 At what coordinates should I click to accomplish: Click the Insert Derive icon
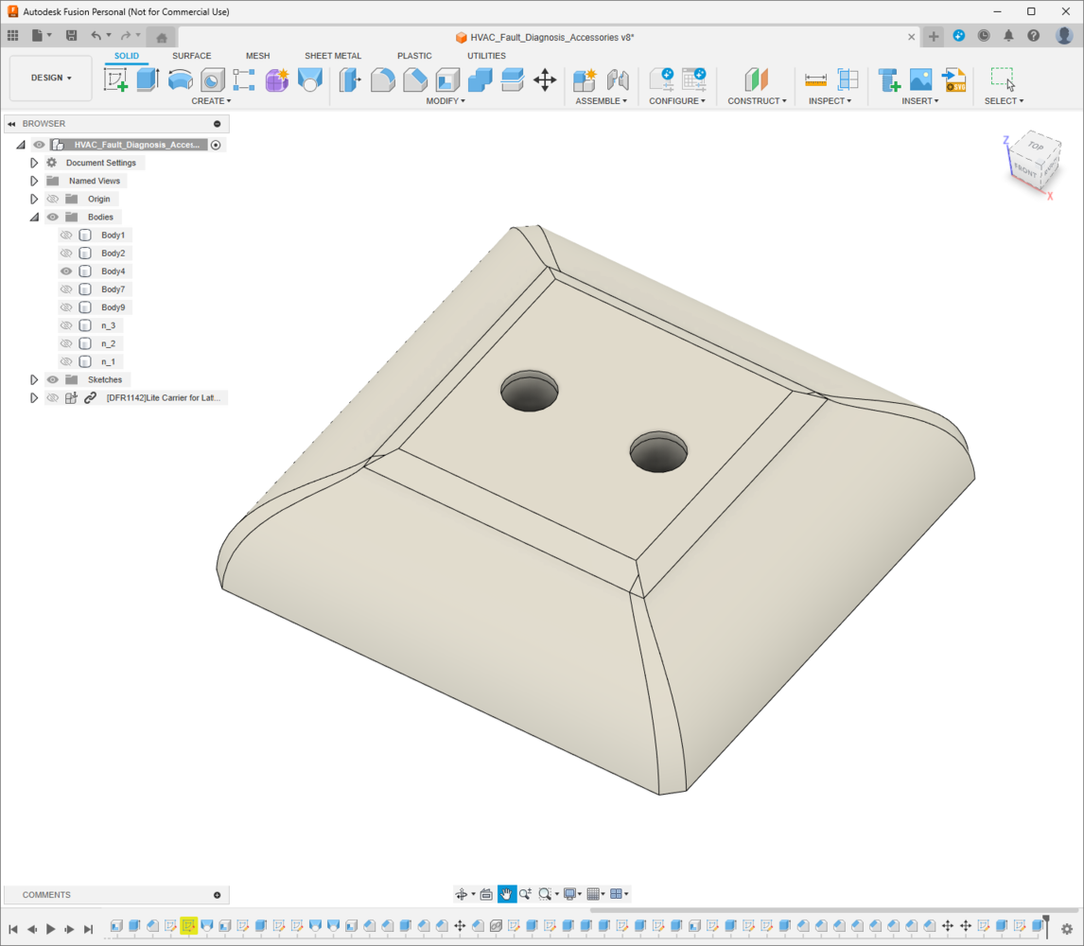coord(888,80)
